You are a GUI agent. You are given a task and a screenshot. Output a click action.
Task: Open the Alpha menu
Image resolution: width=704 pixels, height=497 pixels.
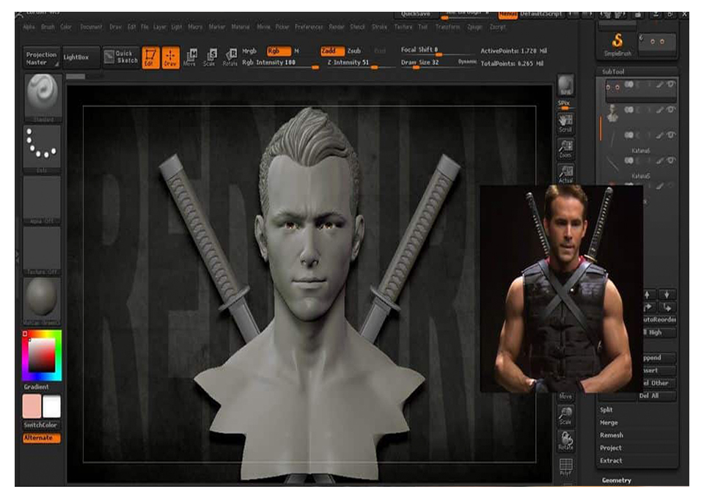click(x=29, y=27)
